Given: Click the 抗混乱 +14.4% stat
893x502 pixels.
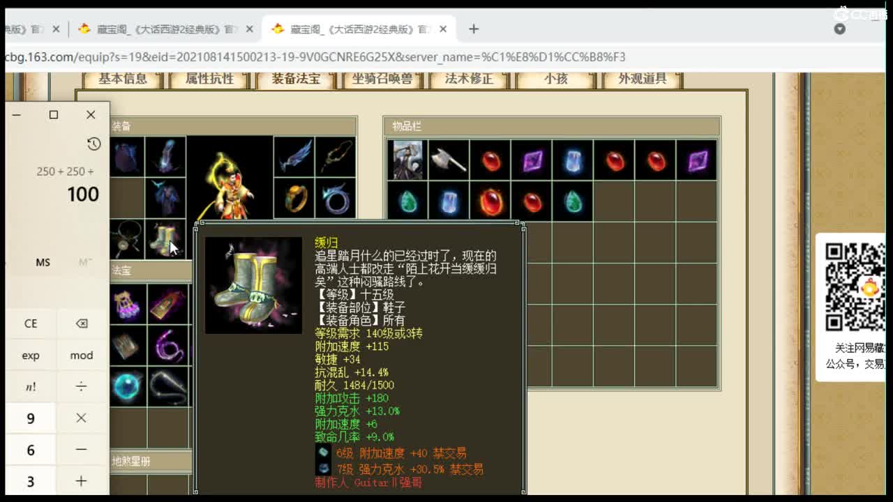Looking at the screenshot, I should pos(352,373).
